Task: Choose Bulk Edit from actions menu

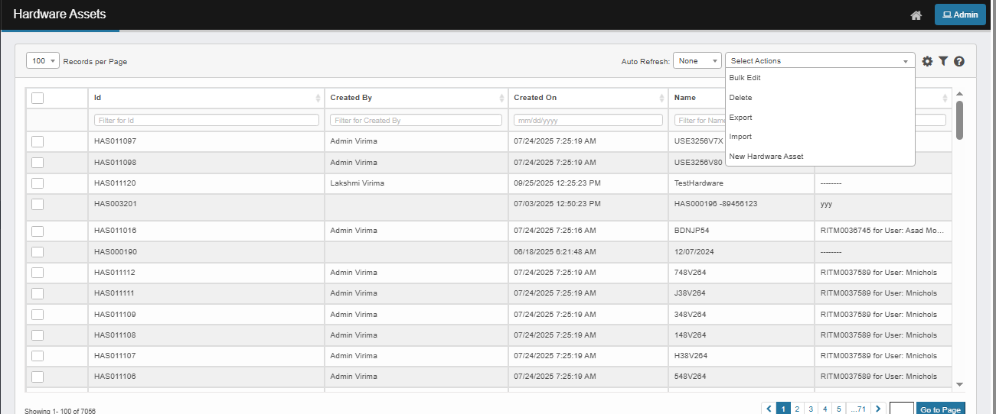Action: pos(745,78)
